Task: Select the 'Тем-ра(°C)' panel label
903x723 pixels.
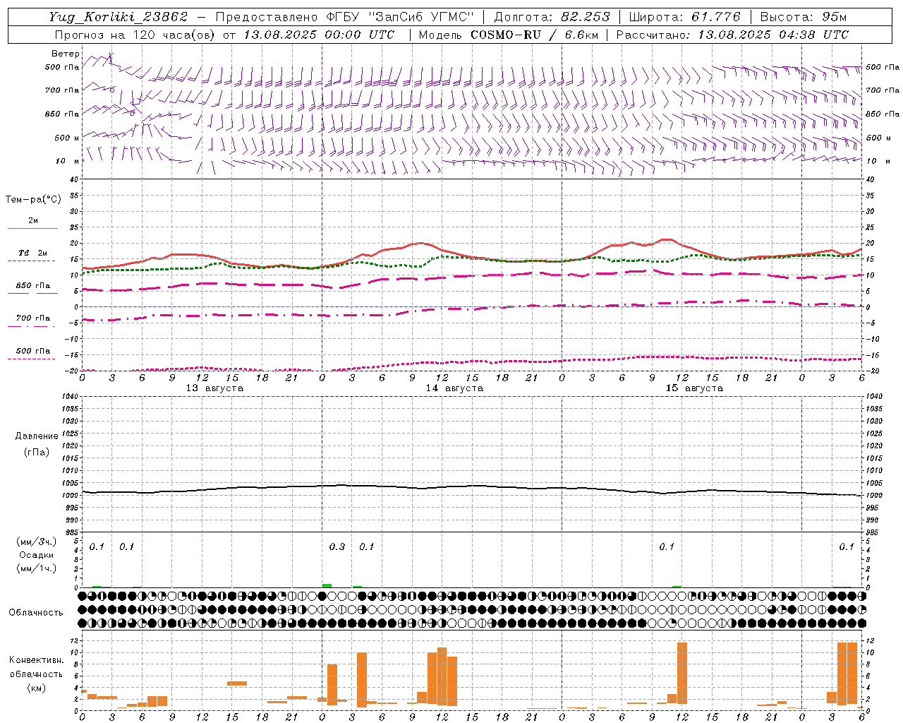Action: (33, 200)
